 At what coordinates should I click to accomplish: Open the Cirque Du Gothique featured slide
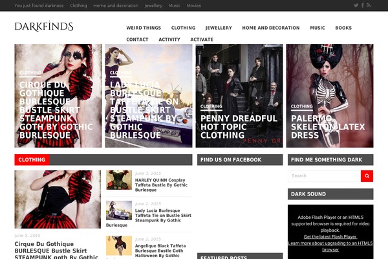click(58, 96)
